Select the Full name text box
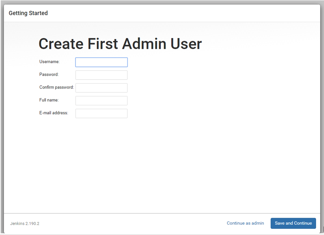Screen dimensions: 324x235 coord(101,101)
